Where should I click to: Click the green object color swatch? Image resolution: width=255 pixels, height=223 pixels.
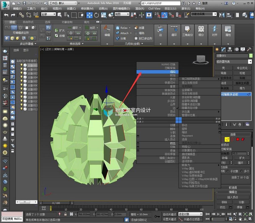click(251, 56)
